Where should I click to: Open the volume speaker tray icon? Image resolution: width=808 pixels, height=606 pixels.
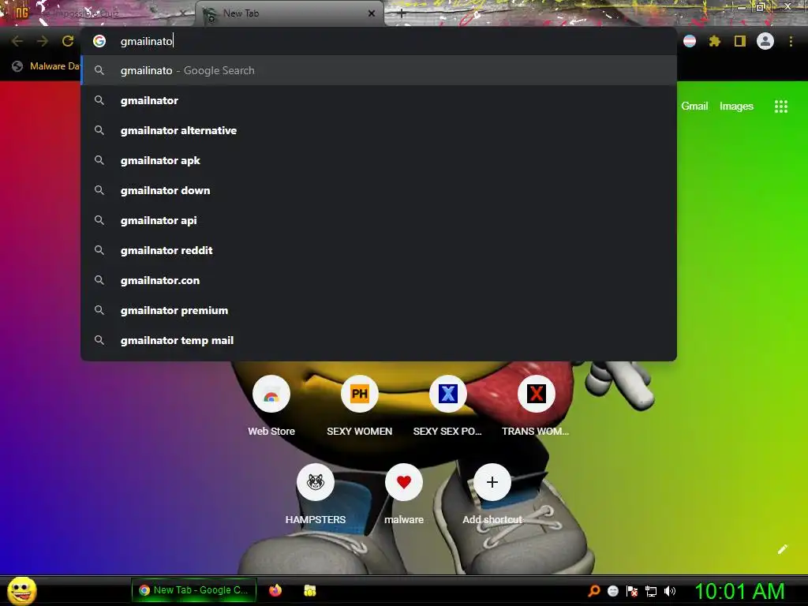(x=669, y=591)
